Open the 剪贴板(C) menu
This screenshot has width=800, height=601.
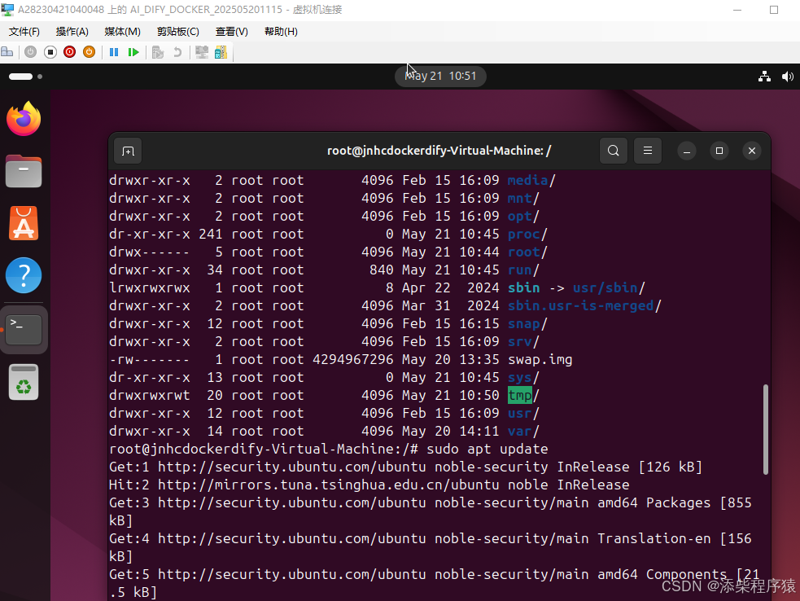coord(178,32)
